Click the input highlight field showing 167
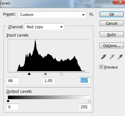125x116 pixels. click(x=85, y=81)
